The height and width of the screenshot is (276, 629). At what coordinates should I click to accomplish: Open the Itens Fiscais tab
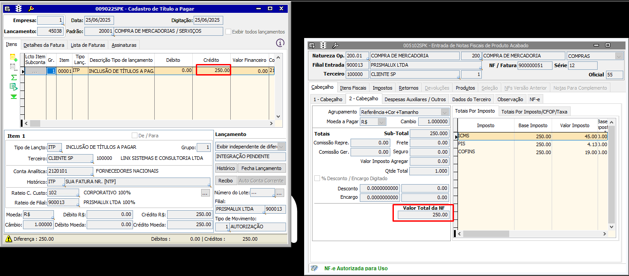click(353, 88)
